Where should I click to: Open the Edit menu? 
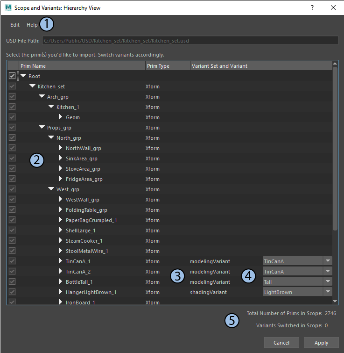click(x=15, y=25)
